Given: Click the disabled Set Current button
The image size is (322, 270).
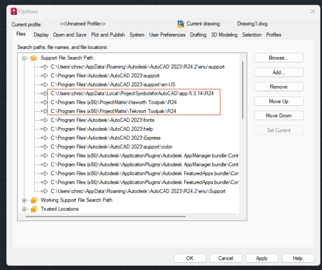Looking at the screenshot, I should (x=279, y=130).
